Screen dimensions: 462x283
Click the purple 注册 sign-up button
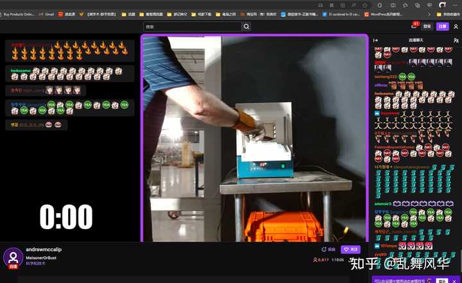(442, 26)
